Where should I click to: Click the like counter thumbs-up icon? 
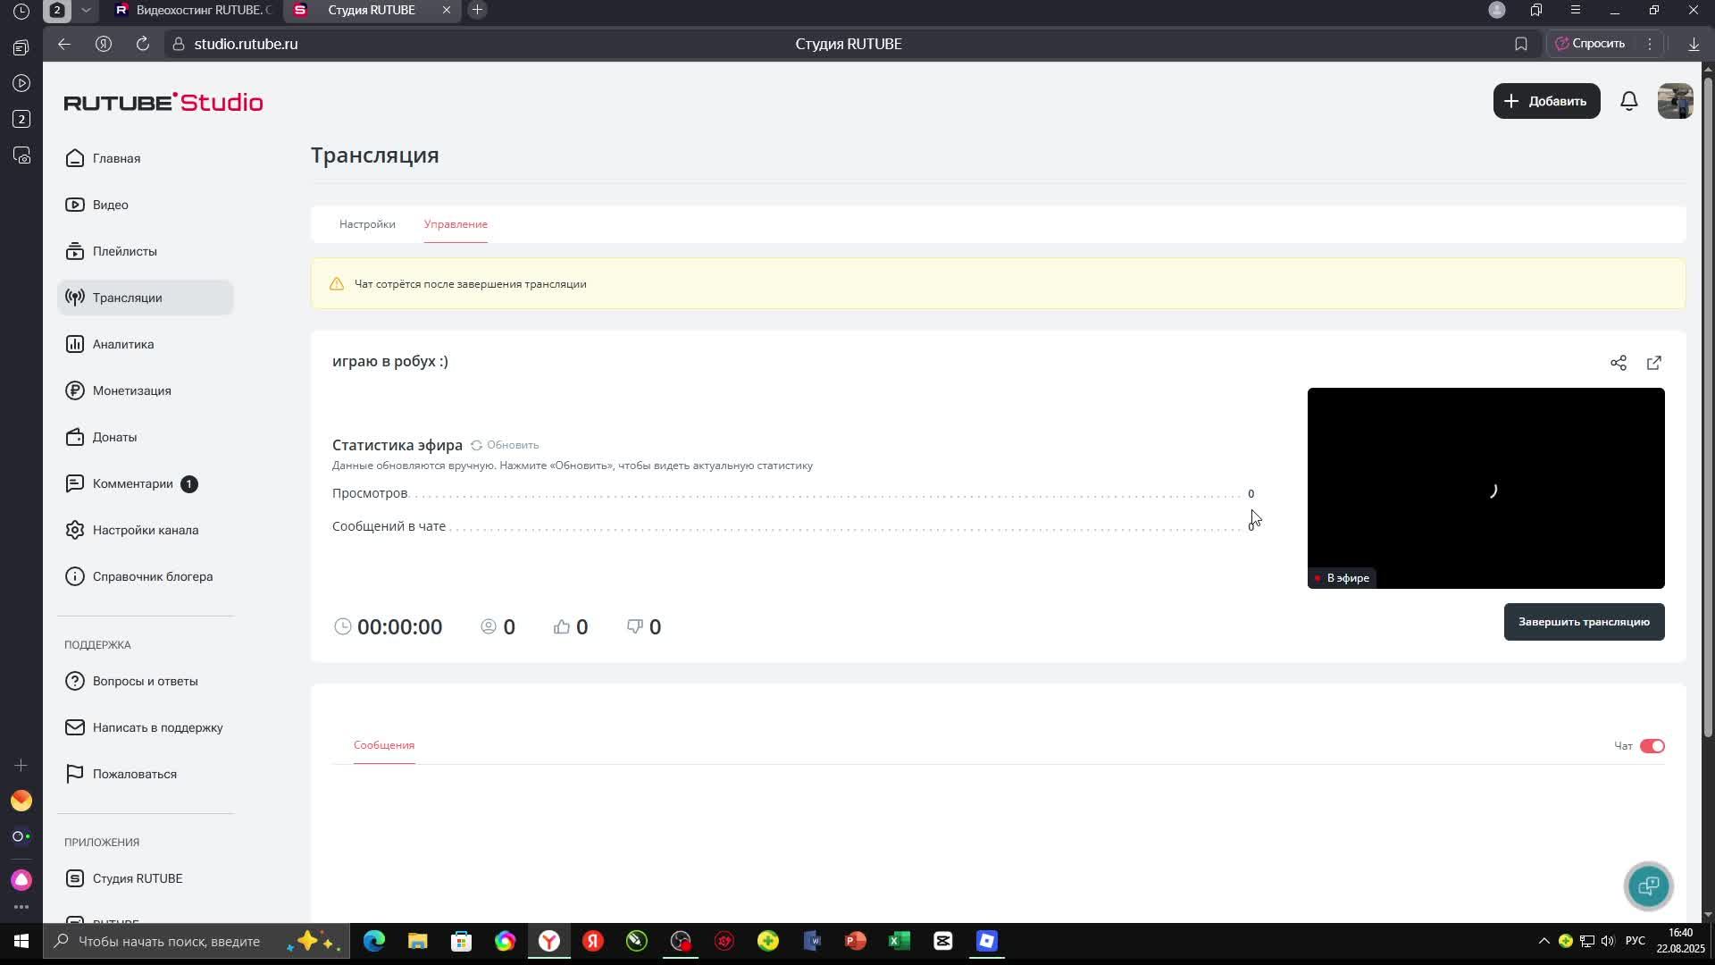coord(562,626)
